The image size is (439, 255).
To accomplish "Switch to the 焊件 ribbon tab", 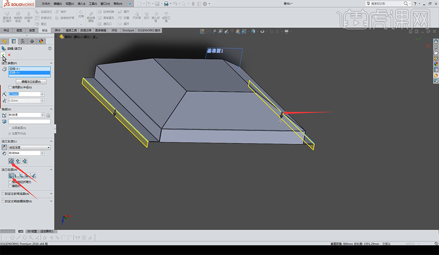I will pyautogui.click(x=58, y=31).
